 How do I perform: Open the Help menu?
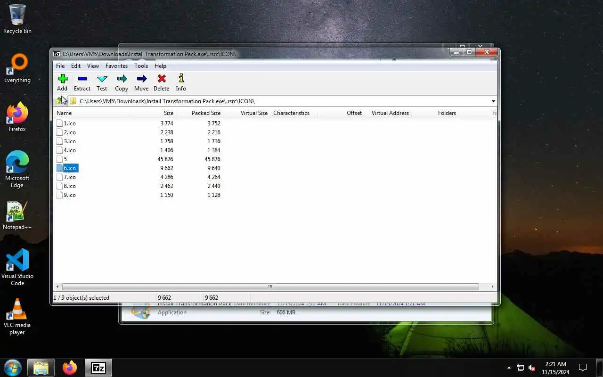click(160, 66)
